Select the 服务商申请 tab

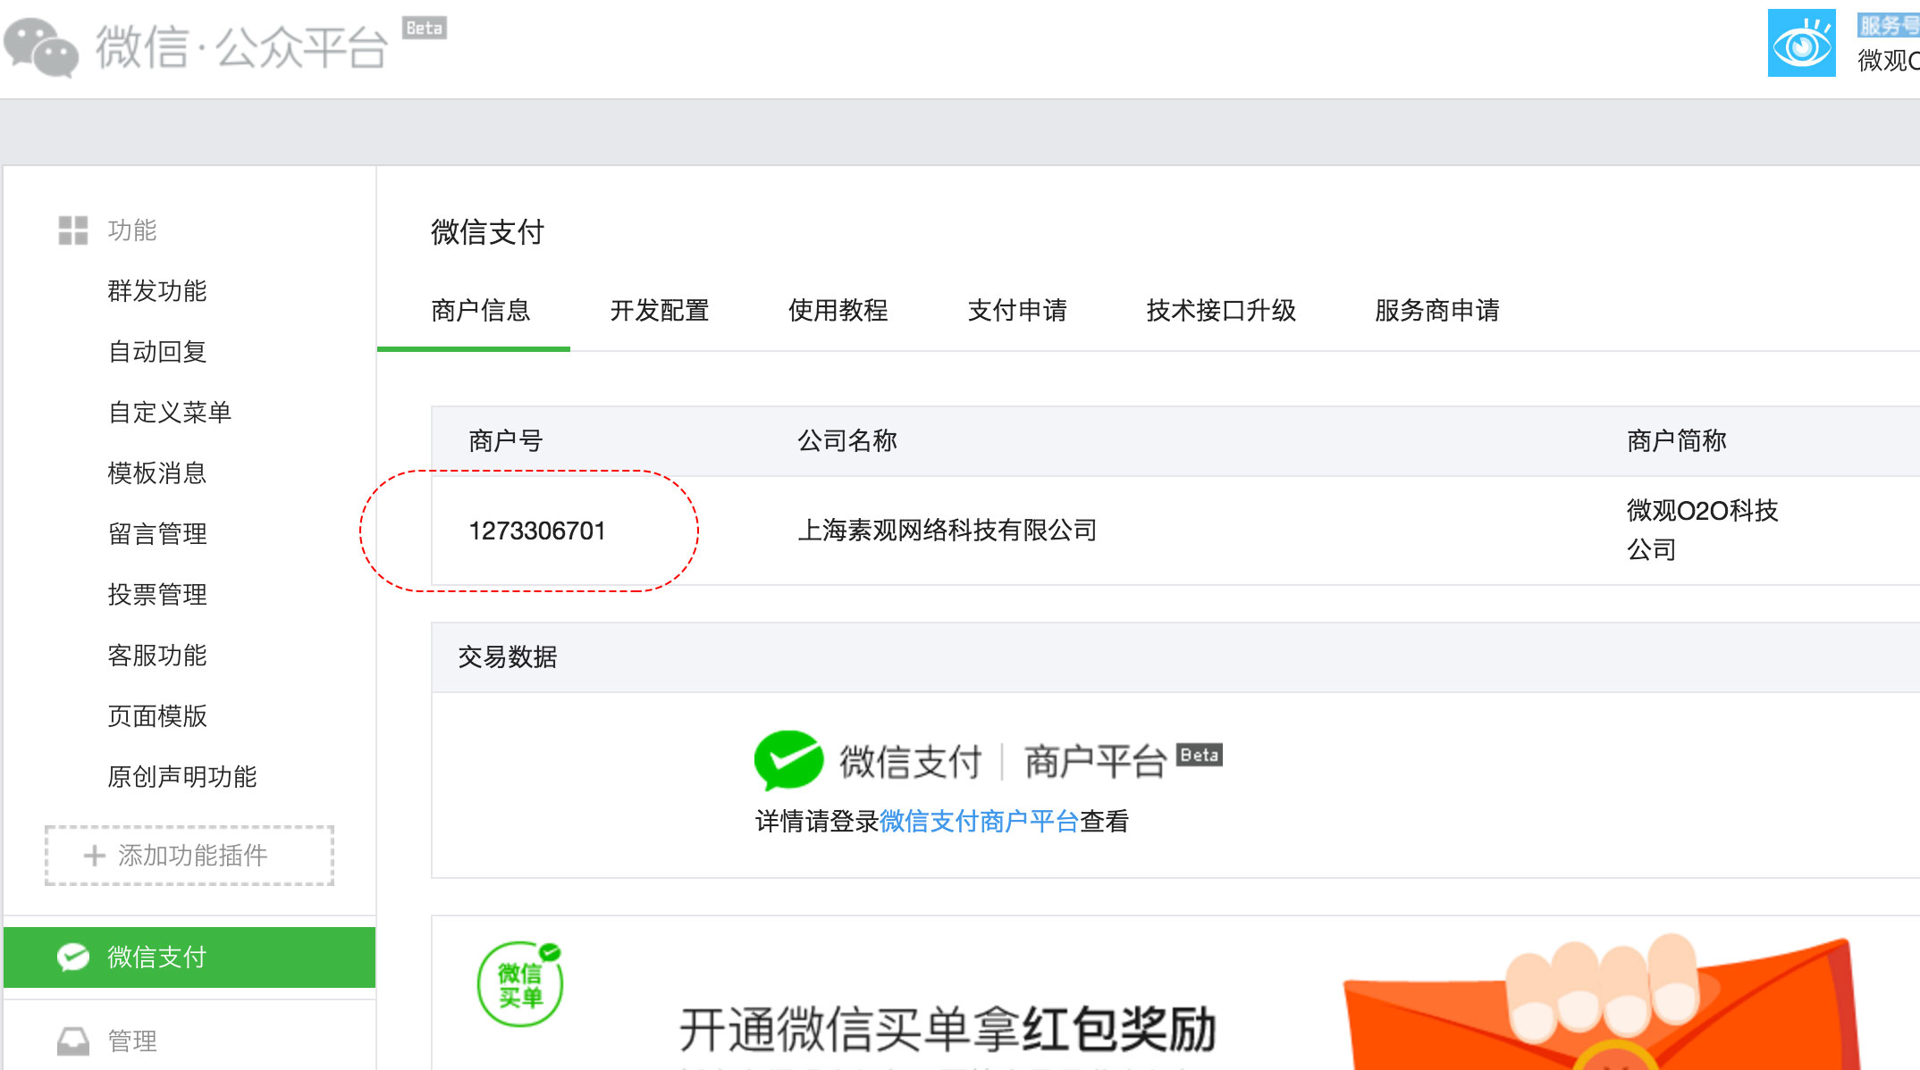[x=1436, y=310]
